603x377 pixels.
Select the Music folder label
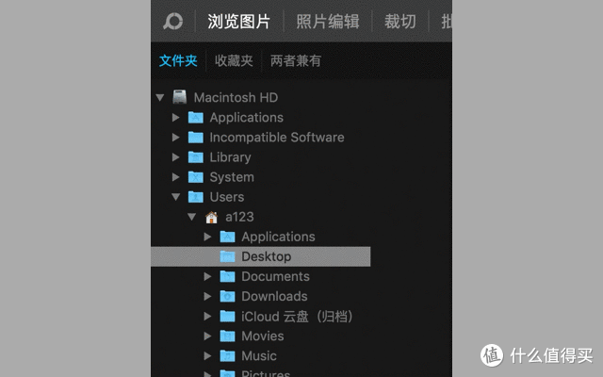(x=259, y=356)
